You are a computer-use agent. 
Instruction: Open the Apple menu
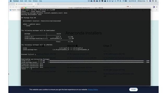pyautogui.click(x=11, y=1)
